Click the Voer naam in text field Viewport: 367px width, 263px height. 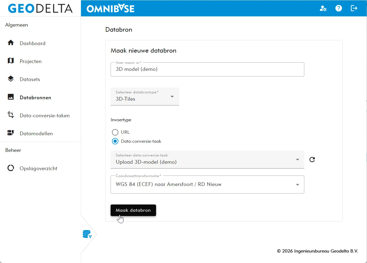207,69
